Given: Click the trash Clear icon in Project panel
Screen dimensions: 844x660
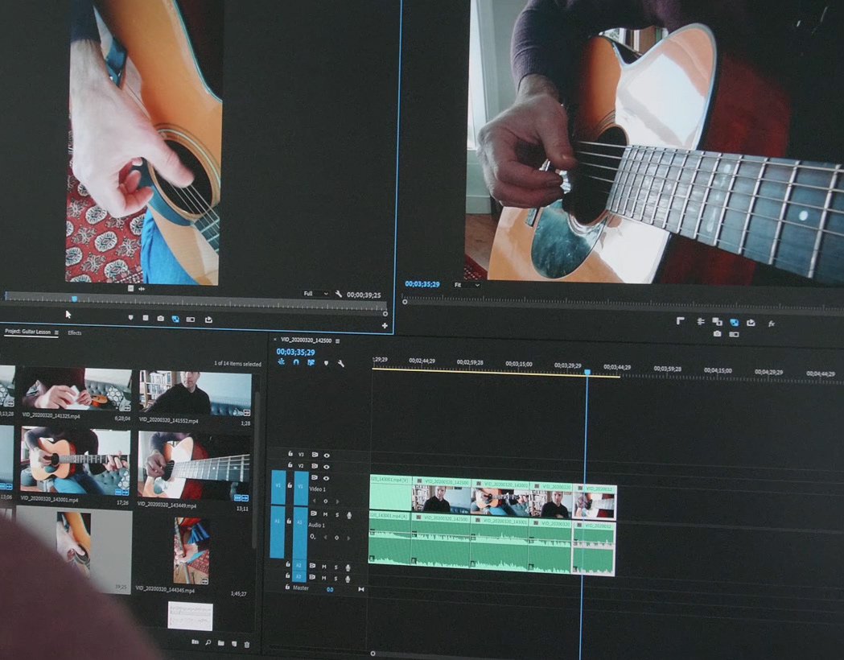Looking at the screenshot, I should (x=247, y=644).
